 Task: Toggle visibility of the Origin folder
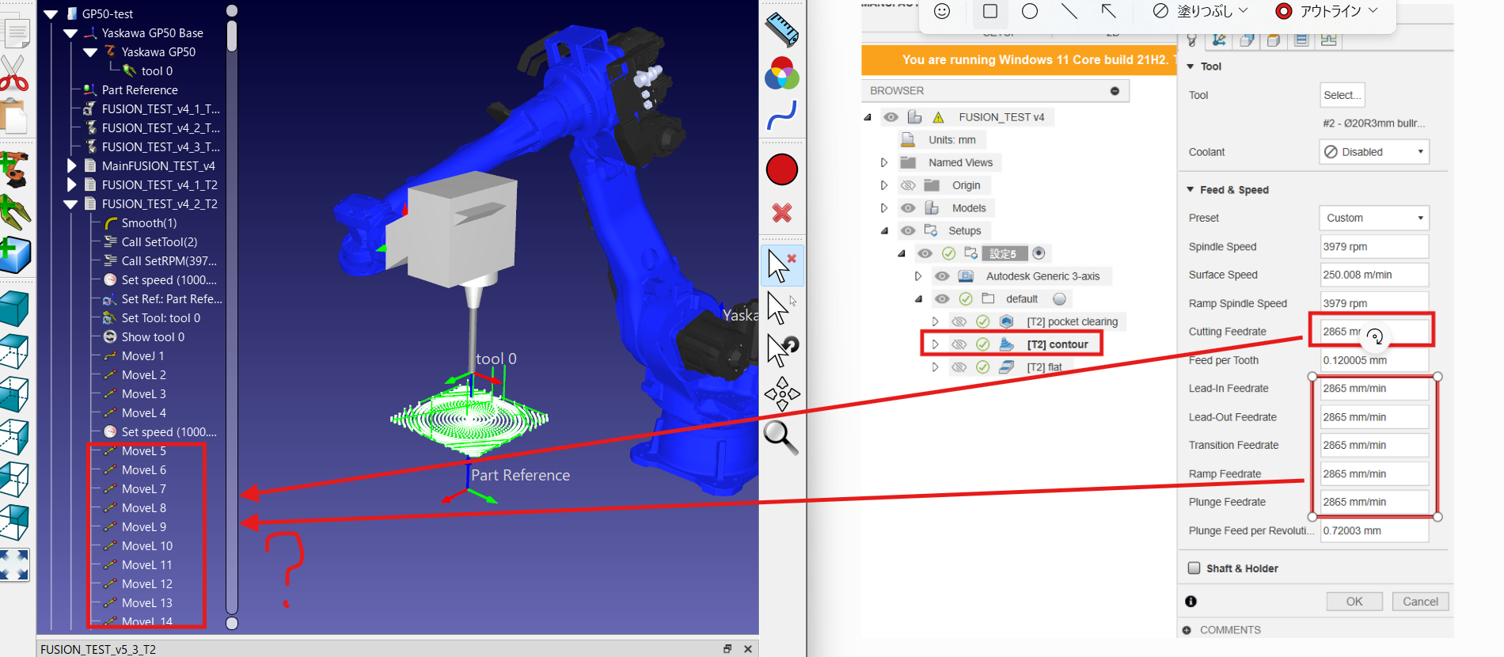[x=908, y=185]
